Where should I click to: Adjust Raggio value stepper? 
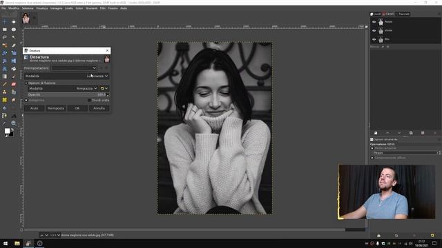click(x=439, y=153)
